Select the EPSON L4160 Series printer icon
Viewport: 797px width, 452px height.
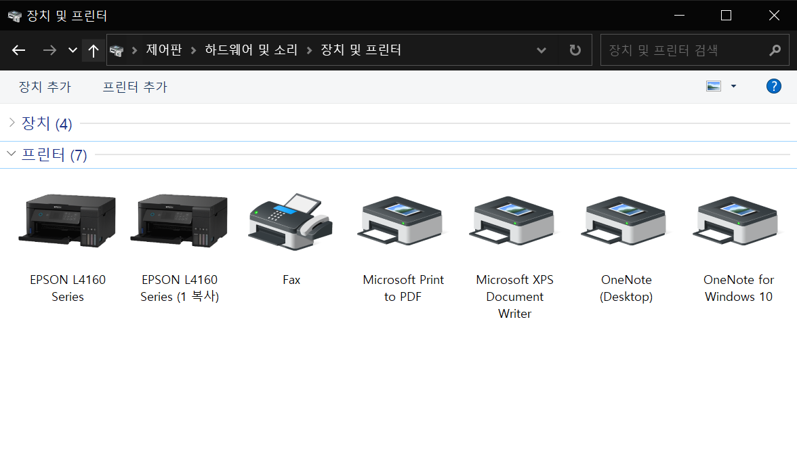coord(68,221)
